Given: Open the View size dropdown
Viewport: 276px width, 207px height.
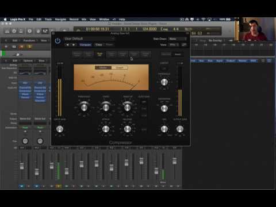Looking at the screenshot, I should tap(174, 45).
